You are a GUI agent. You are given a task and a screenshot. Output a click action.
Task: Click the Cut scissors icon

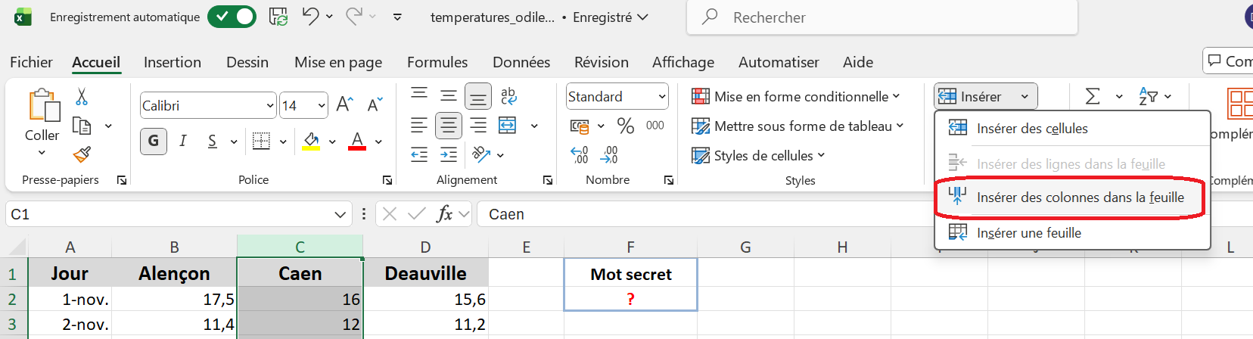[82, 97]
